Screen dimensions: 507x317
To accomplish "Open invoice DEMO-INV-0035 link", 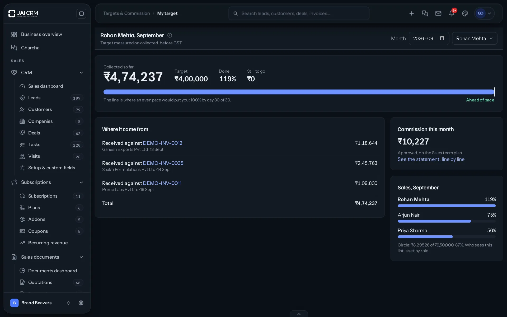I will [163, 163].
